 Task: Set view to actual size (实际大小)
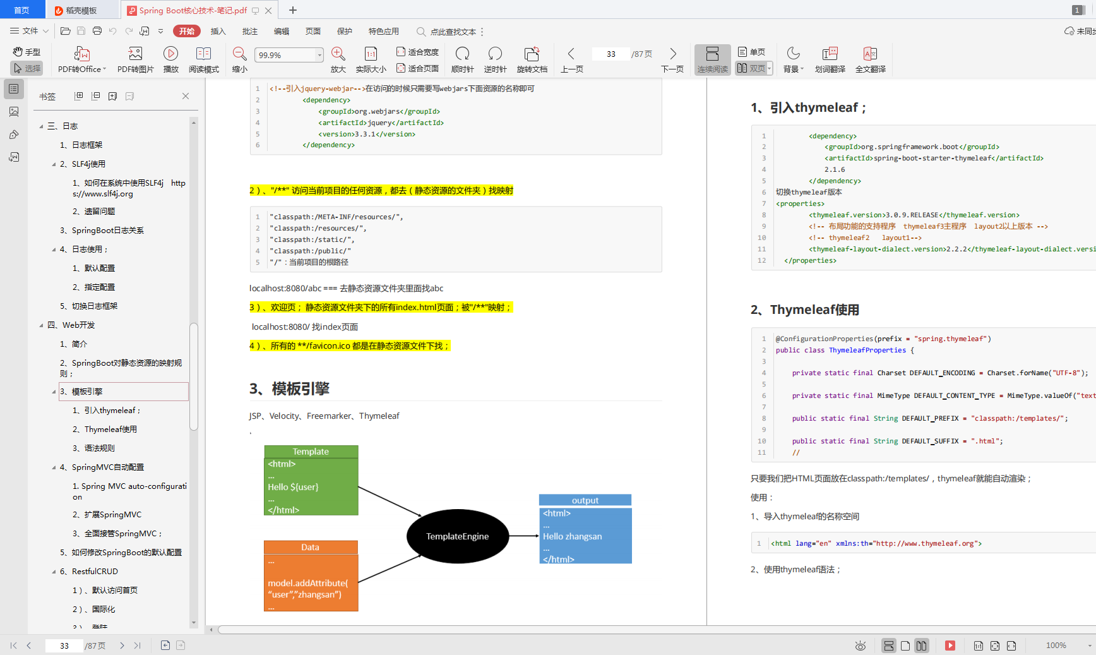[371, 60]
